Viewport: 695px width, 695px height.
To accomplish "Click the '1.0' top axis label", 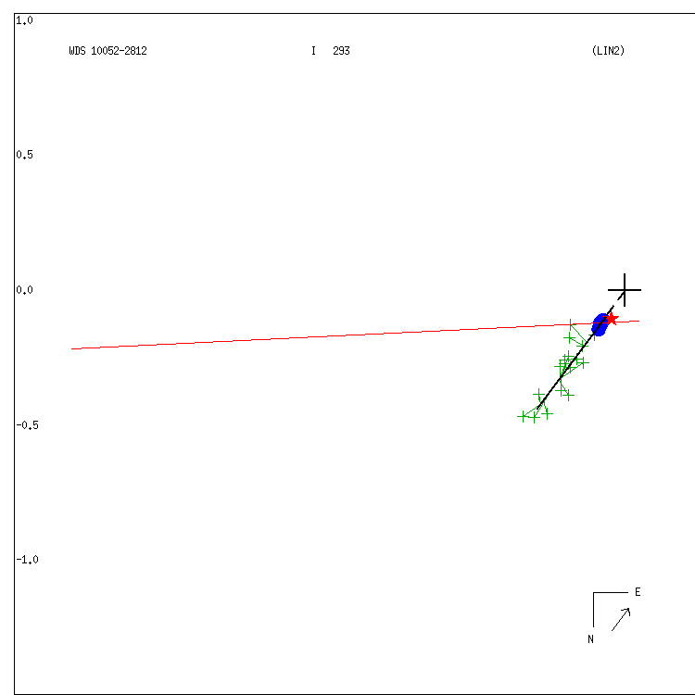I will tap(24, 20).
